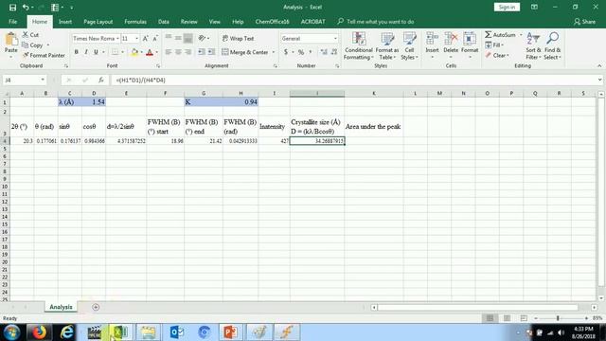This screenshot has width=606, height=341.
Task: Decrease indent
Action: click(x=202, y=52)
